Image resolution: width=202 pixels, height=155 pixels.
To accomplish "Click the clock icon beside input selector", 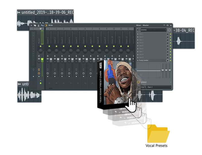I will (169, 30).
